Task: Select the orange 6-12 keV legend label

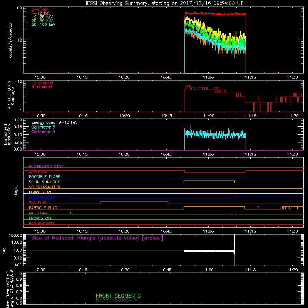Action: pyautogui.click(x=41, y=13)
